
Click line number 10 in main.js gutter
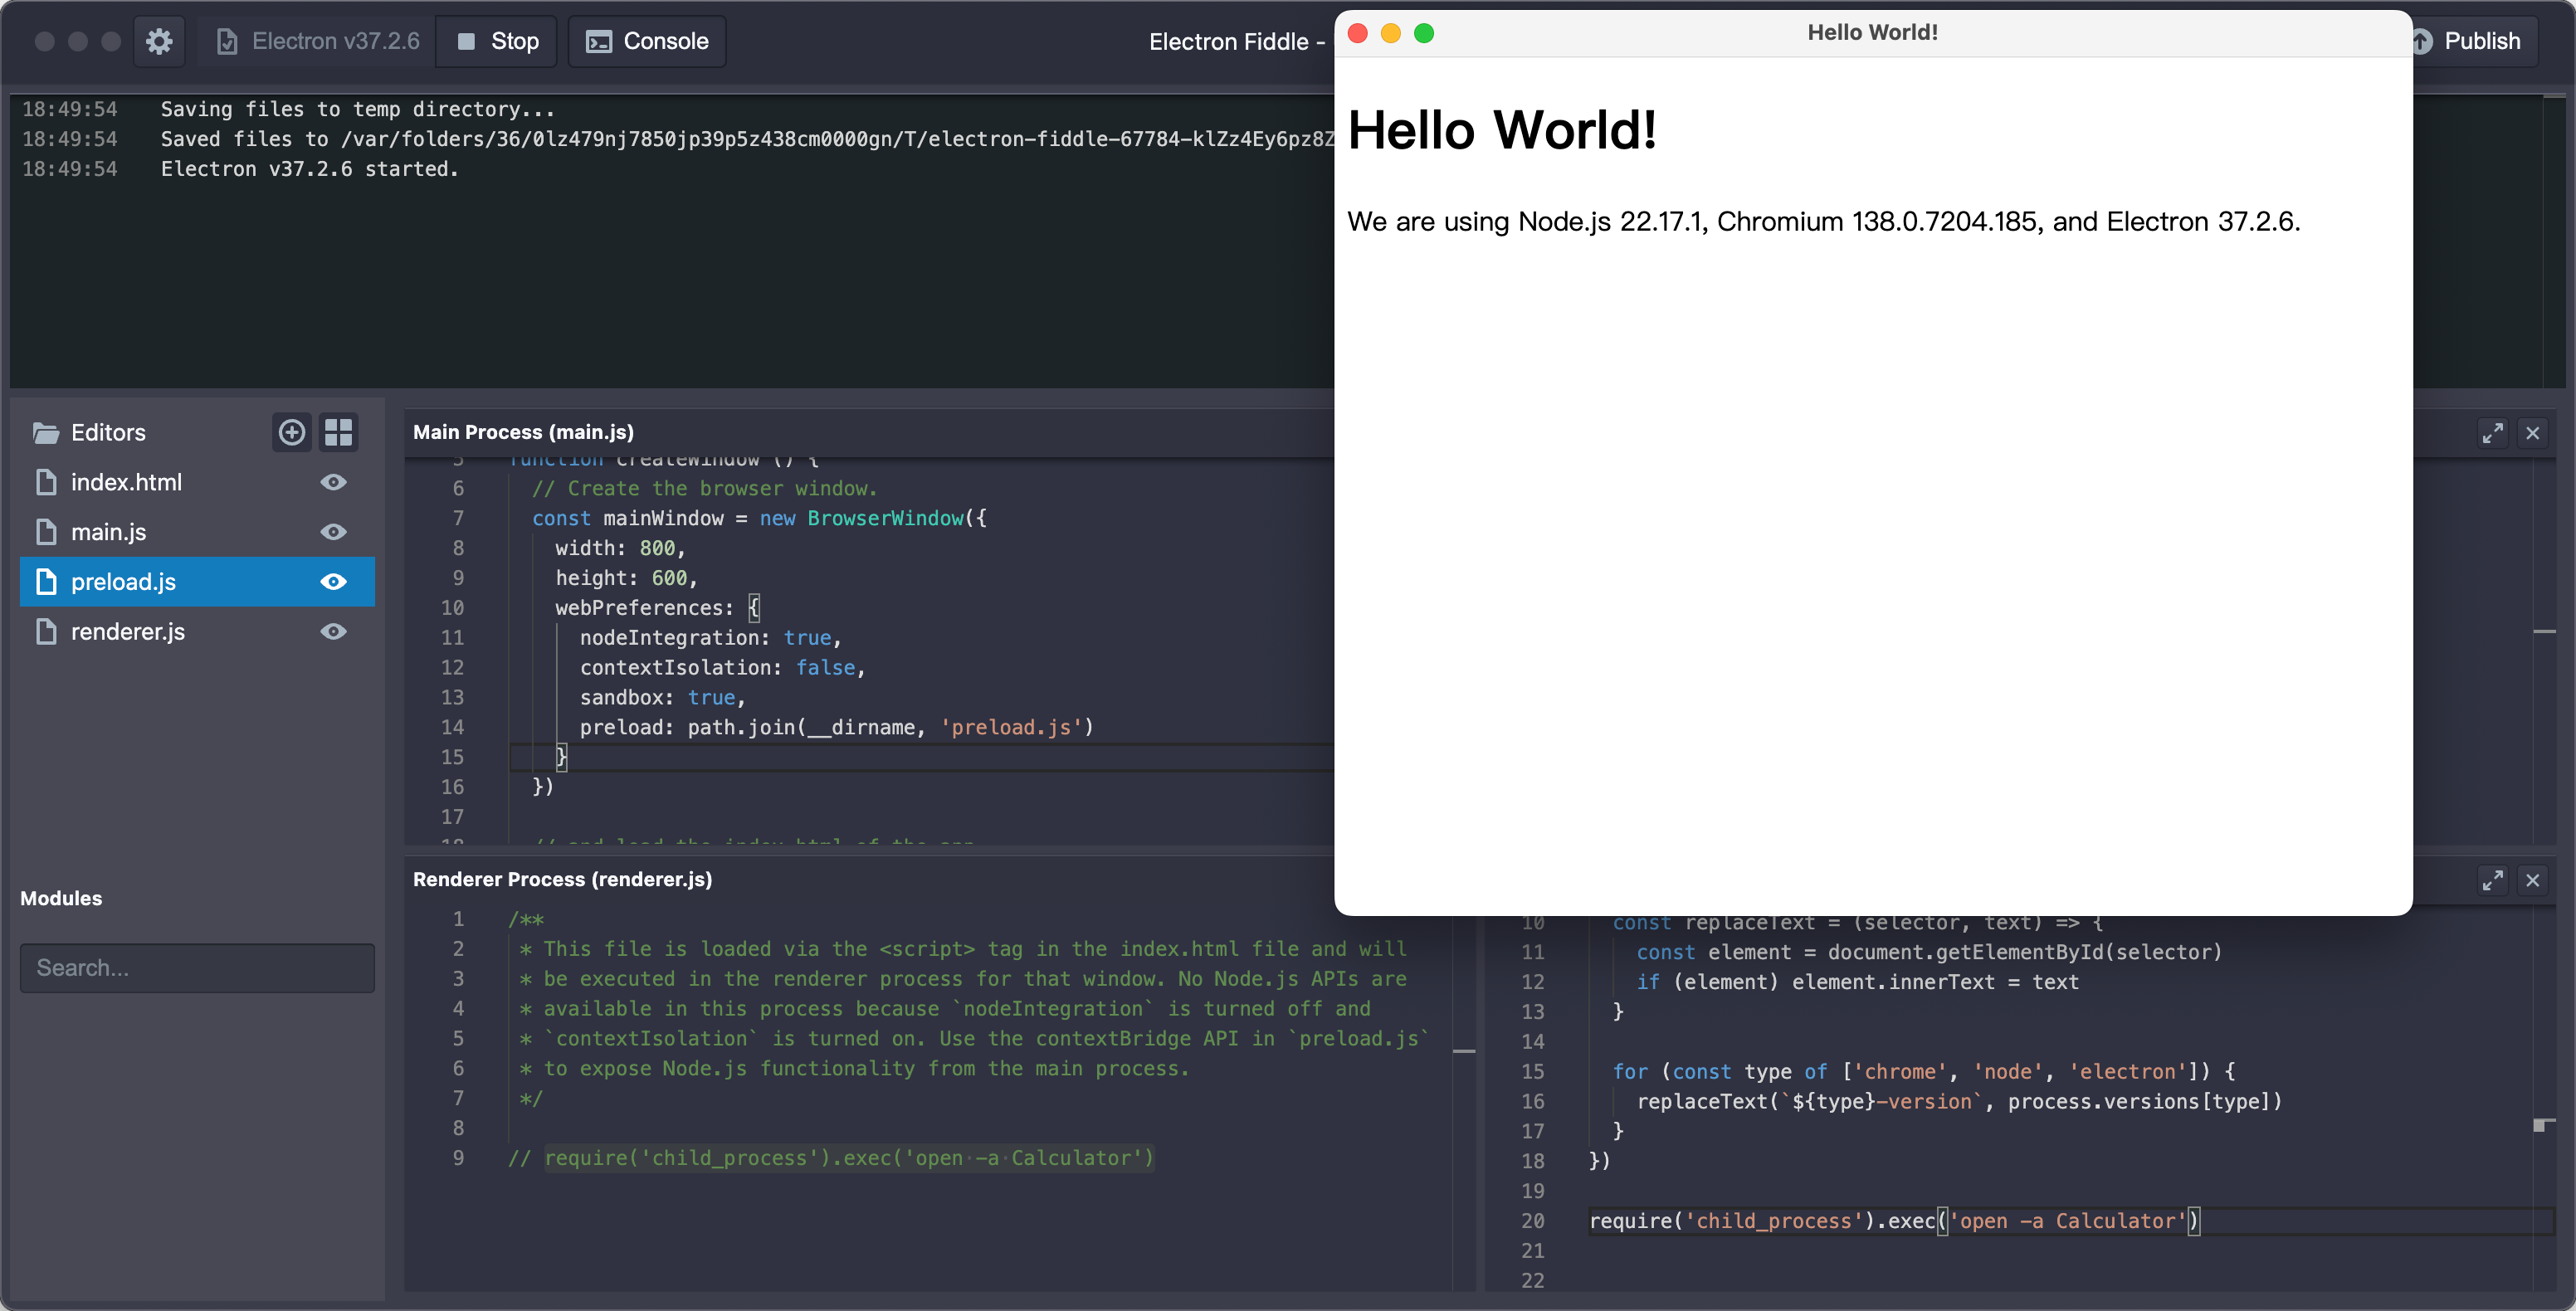coord(452,608)
